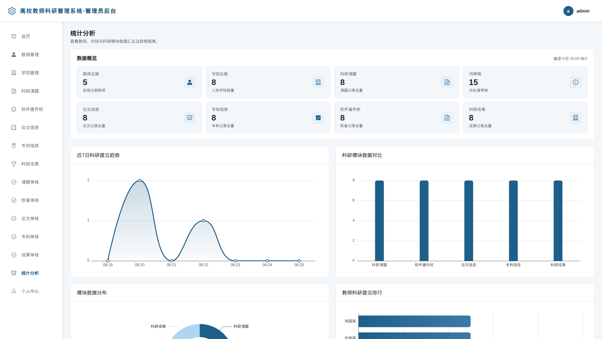Screen dimensions: 602x339
Task: Open 教师管理 menu item
Action: pyautogui.click(x=31, y=55)
